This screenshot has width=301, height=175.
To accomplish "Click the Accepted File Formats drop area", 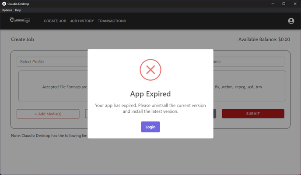I will (152, 86).
